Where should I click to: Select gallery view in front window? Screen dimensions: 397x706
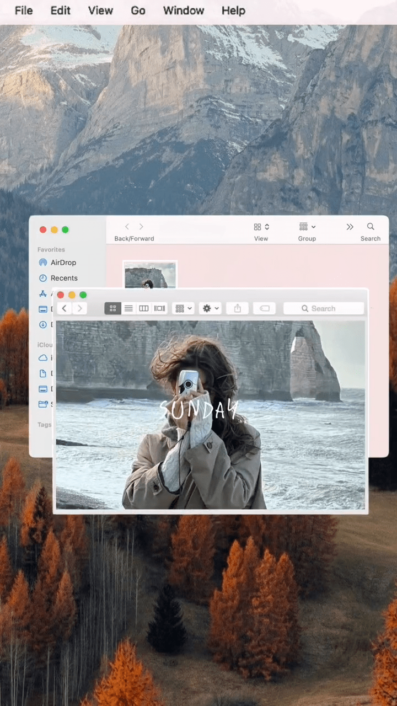(x=160, y=308)
